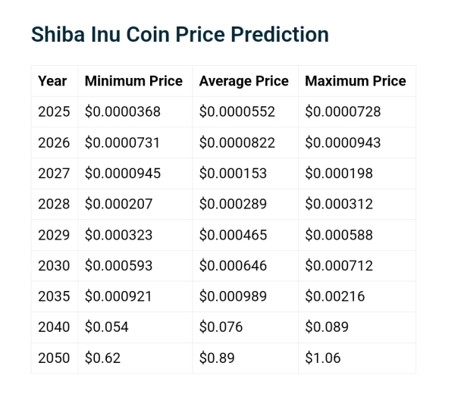455x394 pixels.
Task: Select the 2025 minimum price $0.0000368
Action: pos(123,112)
